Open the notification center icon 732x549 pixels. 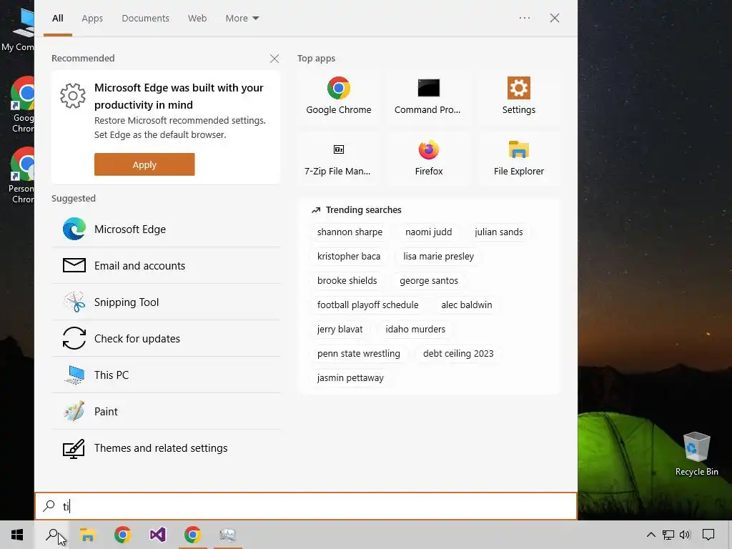pos(708,535)
